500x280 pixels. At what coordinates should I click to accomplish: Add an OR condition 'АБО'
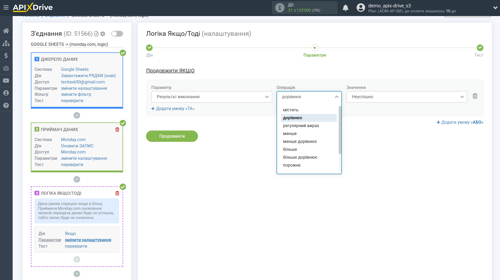click(x=460, y=122)
